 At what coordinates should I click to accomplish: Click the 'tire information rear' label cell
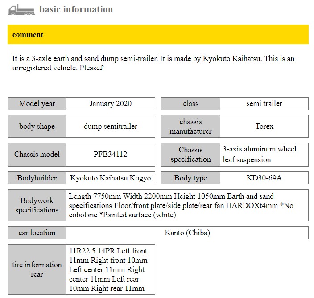37,269
